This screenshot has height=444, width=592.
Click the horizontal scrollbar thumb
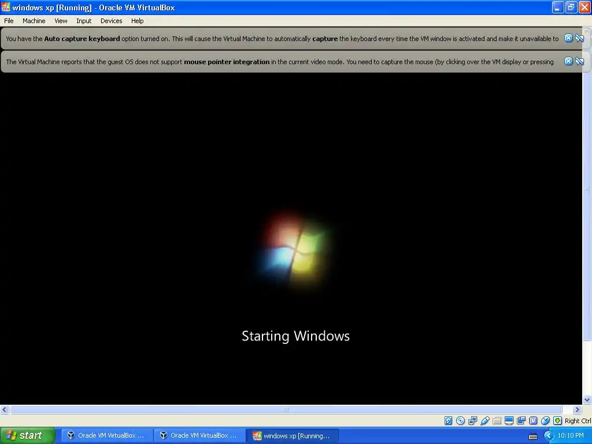point(286,409)
